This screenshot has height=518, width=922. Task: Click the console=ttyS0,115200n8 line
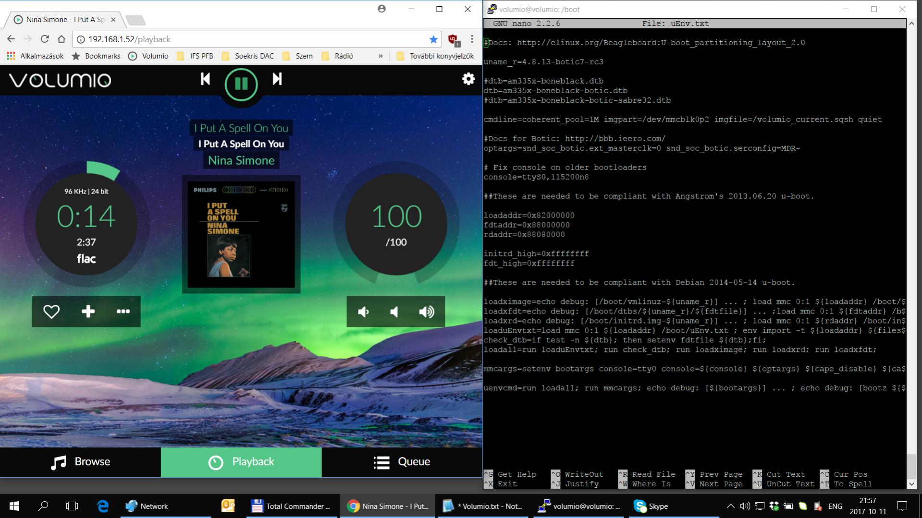point(536,177)
